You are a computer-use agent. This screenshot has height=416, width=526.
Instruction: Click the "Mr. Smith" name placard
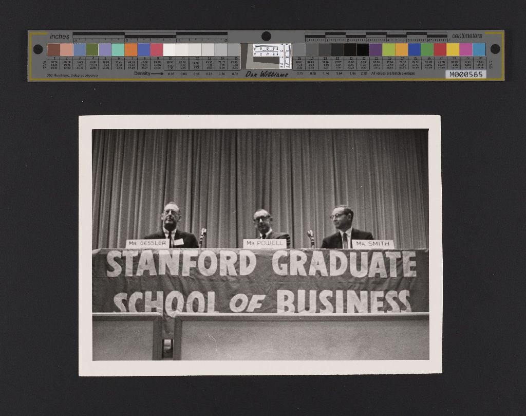373,244
